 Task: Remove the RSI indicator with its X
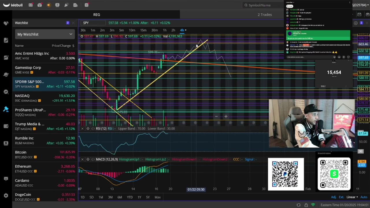click(82, 129)
